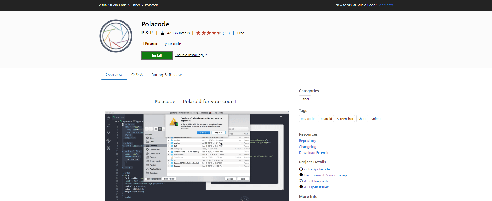This screenshot has height=201, width=492.
Task: Open the 4 Pull Requests link
Action: tap(316, 181)
